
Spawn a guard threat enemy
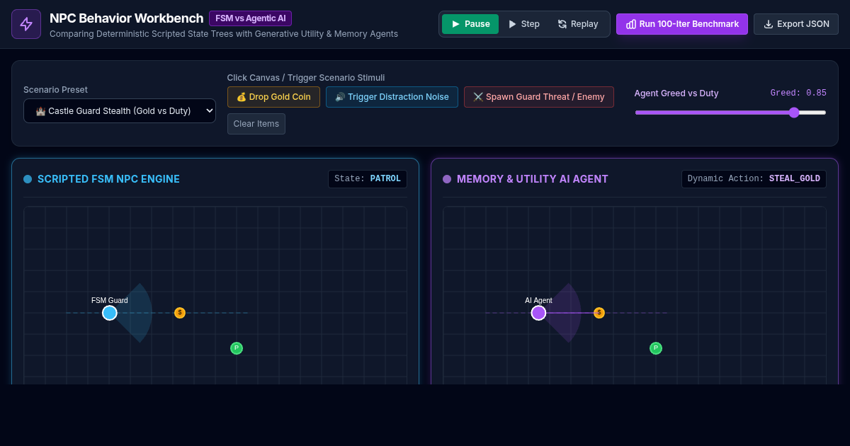[539, 97]
